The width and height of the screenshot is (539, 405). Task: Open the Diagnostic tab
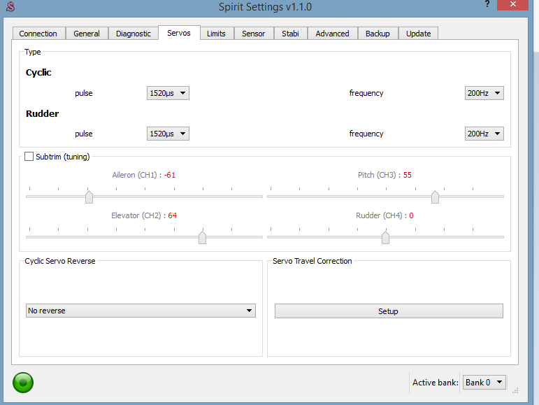[133, 34]
